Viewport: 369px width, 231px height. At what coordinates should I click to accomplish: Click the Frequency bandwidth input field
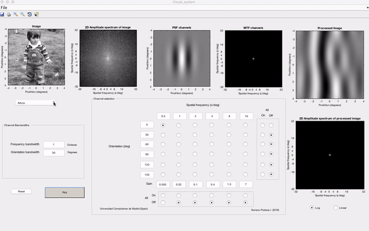[x=54, y=145]
